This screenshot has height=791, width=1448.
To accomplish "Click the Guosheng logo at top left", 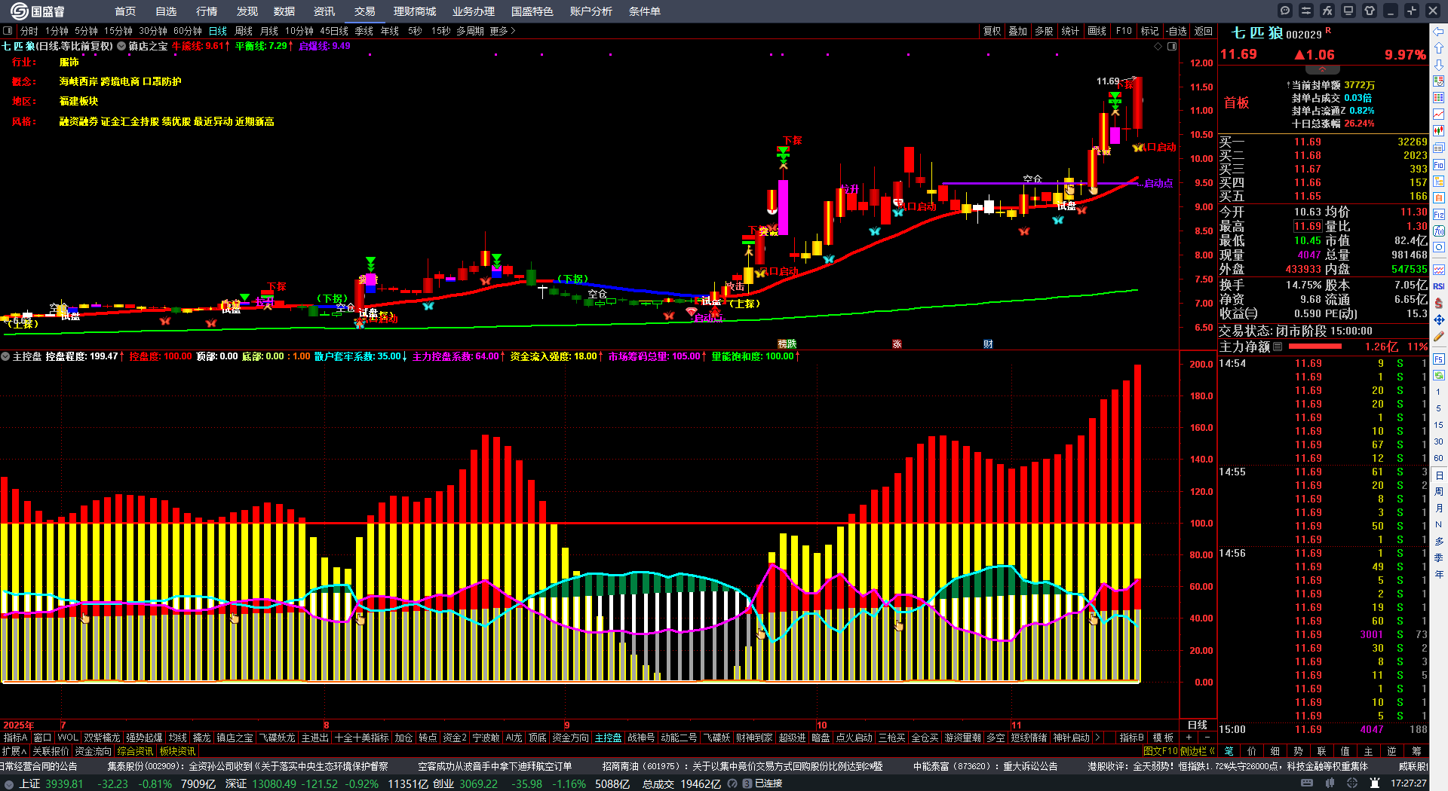I will 38,11.
